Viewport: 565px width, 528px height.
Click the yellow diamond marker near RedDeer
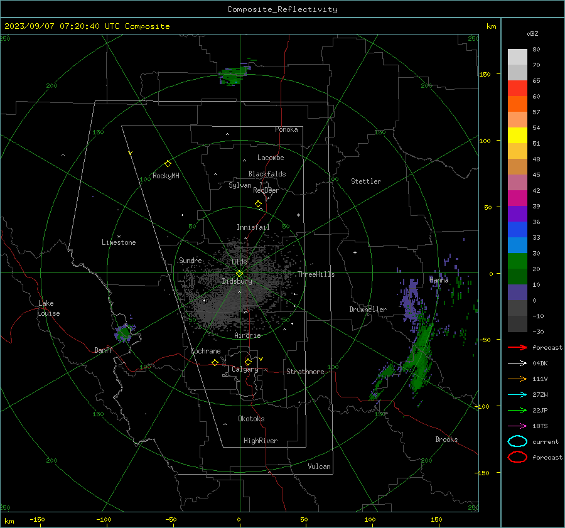tap(259, 204)
